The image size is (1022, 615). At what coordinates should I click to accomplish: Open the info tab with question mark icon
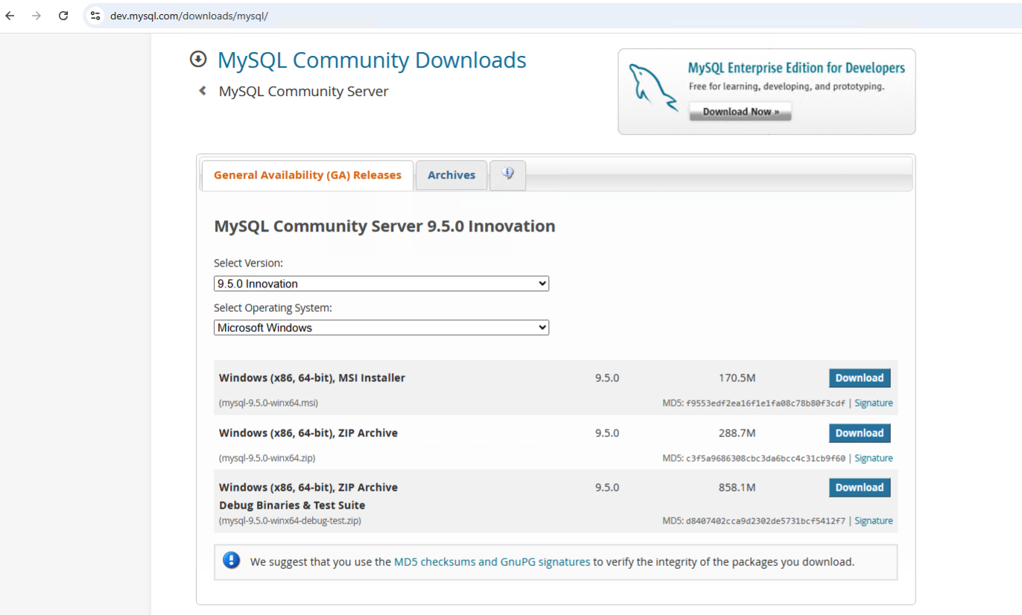pos(507,175)
